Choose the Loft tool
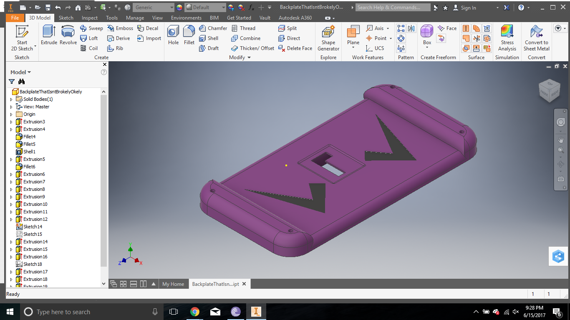 click(x=89, y=38)
